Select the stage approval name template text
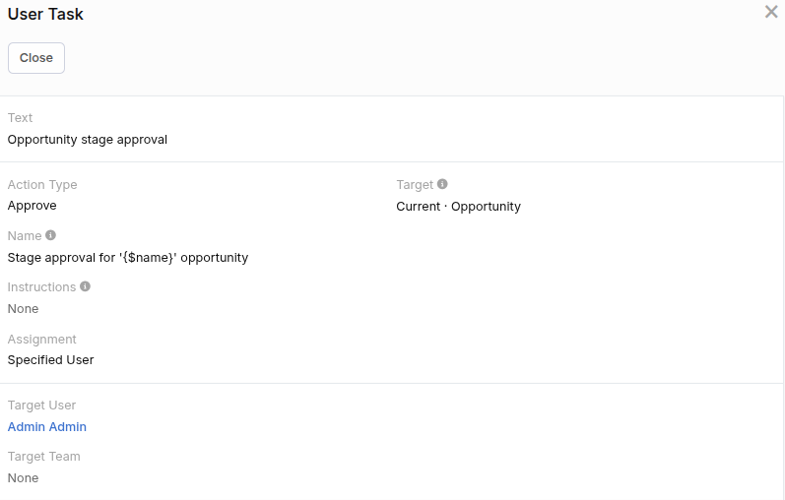 click(128, 258)
